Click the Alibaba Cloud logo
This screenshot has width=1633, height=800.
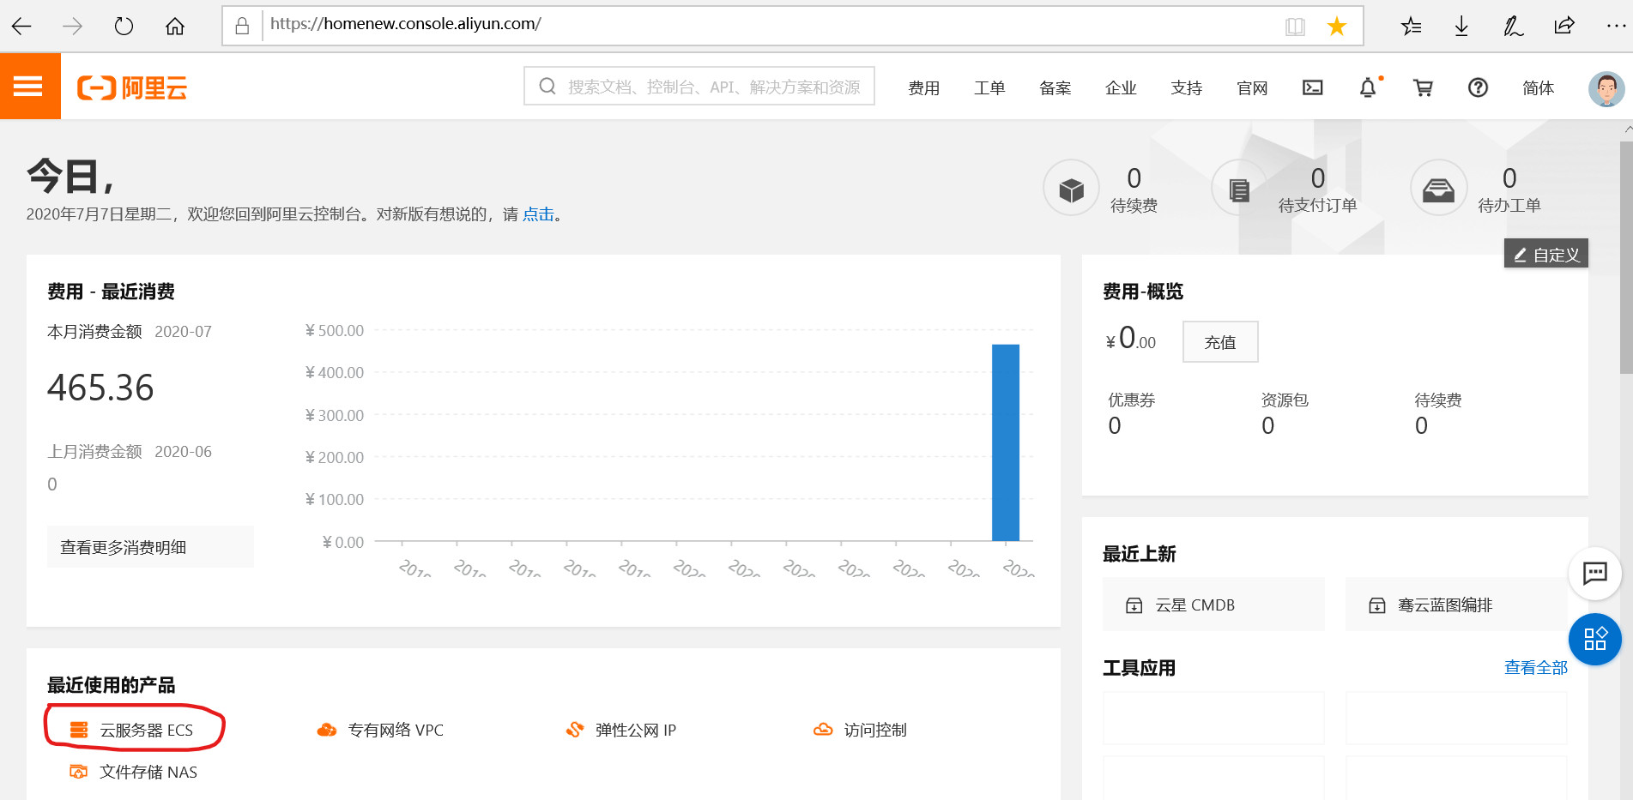pyautogui.click(x=132, y=87)
